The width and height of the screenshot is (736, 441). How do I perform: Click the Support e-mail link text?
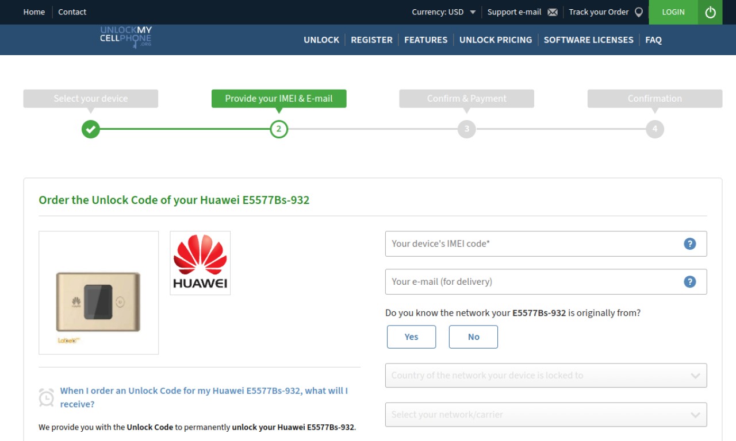pyautogui.click(x=514, y=12)
